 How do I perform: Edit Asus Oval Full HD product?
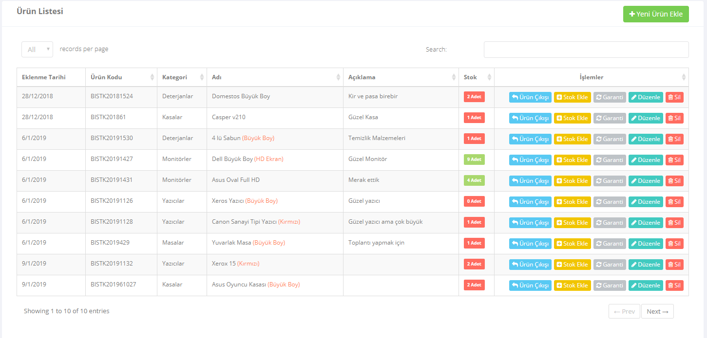pyautogui.click(x=646, y=181)
